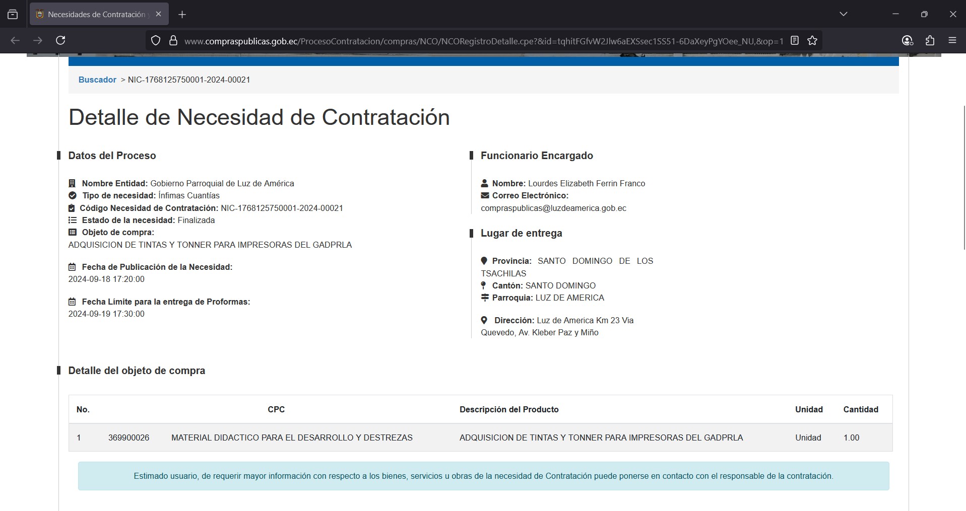Viewport: 966px width, 511px height.
Task: Click the Estimado usuario information banner
Action: click(483, 476)
